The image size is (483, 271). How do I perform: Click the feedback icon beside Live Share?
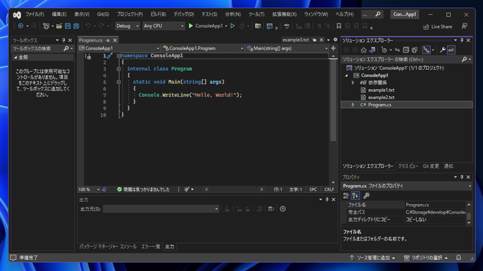pos(464,27)
